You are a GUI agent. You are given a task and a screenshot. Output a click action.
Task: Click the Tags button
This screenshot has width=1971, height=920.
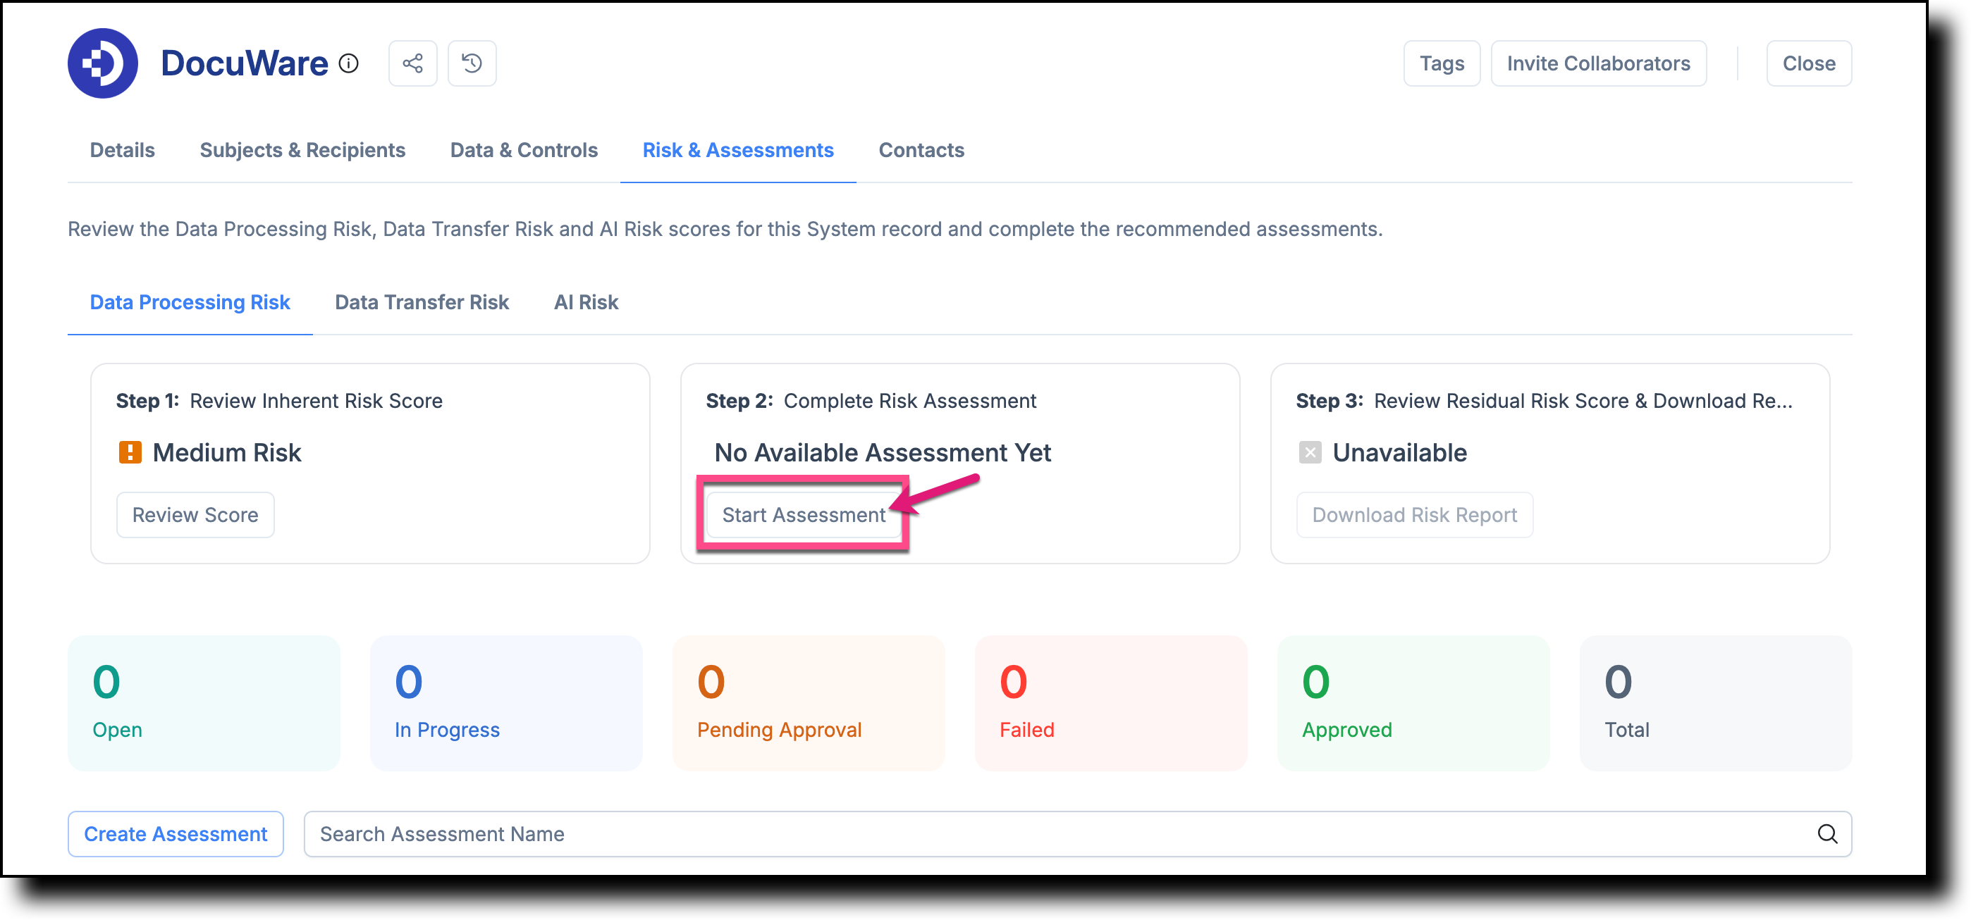click(1442, 63)
